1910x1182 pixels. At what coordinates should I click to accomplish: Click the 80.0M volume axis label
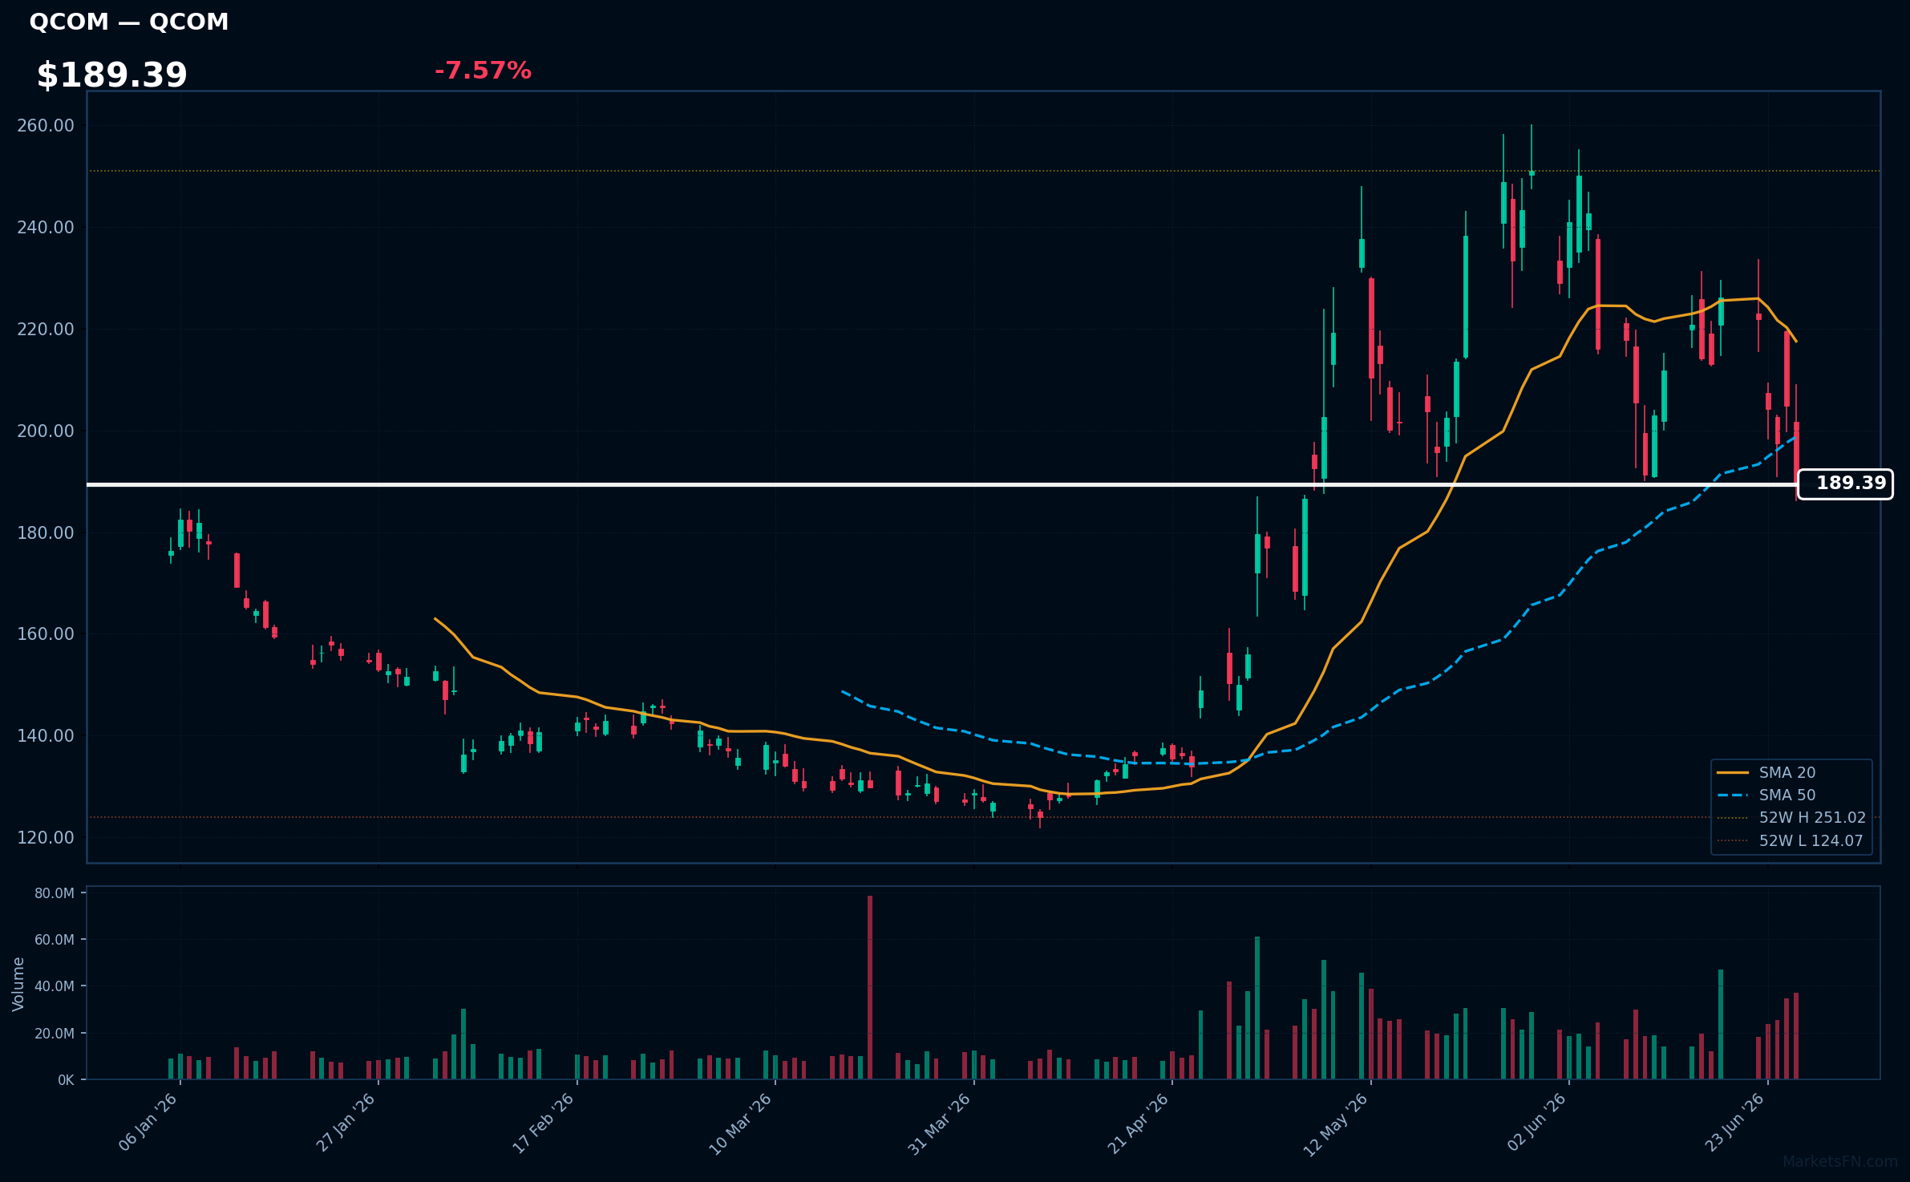pos(55,893)
